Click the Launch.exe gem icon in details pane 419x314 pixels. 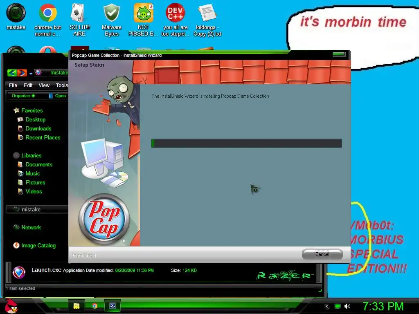[x=19, y=273]
